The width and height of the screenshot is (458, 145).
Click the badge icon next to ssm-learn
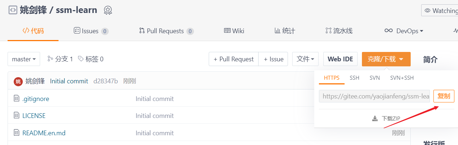coord(108,10)
